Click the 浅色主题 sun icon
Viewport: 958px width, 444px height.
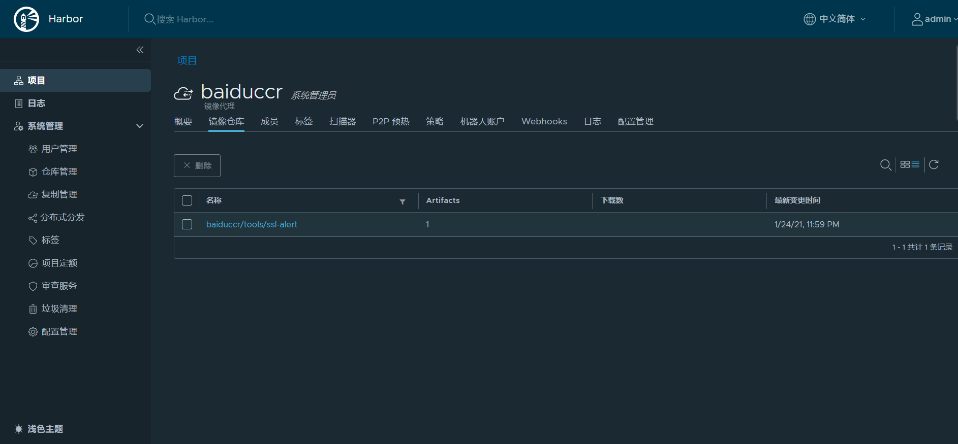(19, 429)
